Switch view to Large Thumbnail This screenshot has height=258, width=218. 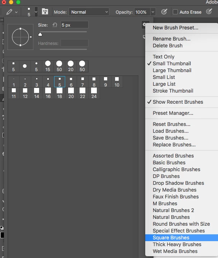(181, 70)
